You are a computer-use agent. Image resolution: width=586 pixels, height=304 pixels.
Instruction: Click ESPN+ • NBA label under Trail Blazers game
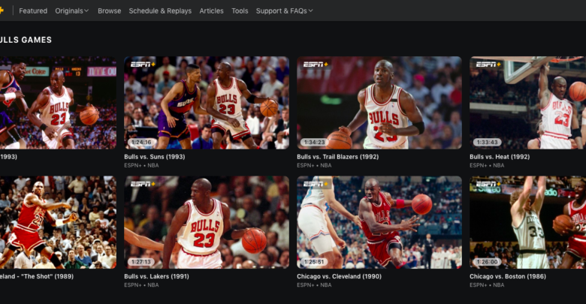(314, 165)
